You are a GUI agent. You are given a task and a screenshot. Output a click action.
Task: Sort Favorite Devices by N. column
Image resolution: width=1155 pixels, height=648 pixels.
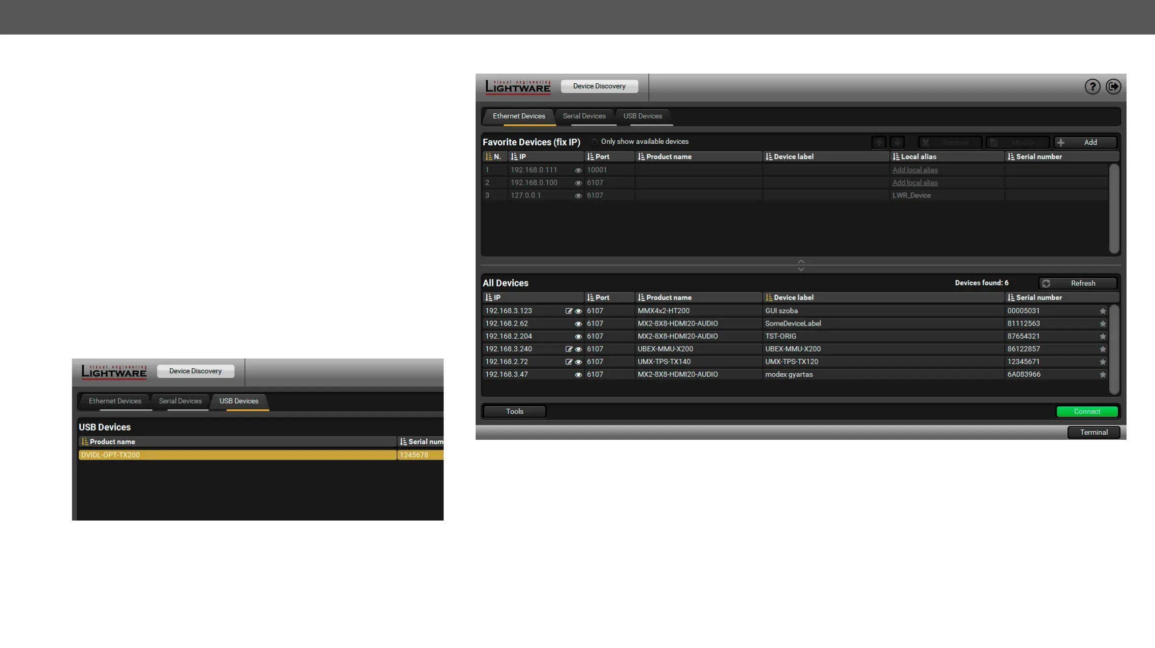(494, 156)
